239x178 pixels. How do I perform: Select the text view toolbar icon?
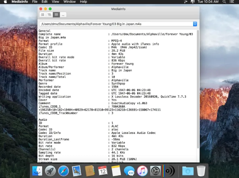point(56,15)
